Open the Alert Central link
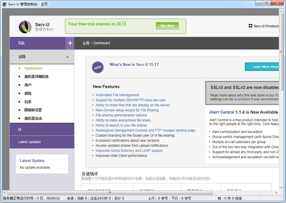The height and width of the screenshot is (203, 286). click(222, 112)
